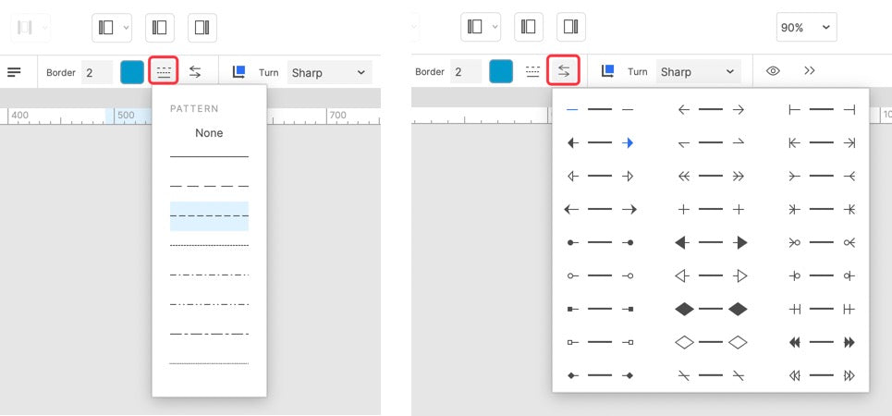Choose the highlighted dashed line pattern
892x416 pixels.
pos(209,215)
